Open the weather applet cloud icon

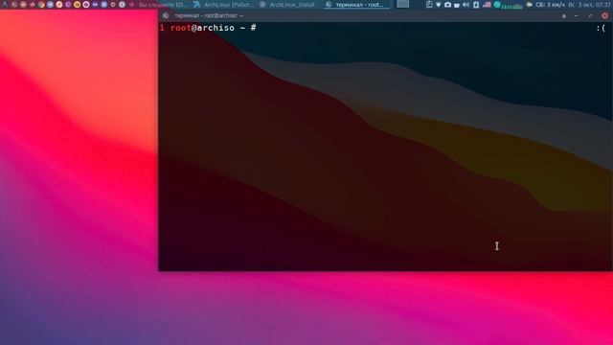click(x=530, y=5)
